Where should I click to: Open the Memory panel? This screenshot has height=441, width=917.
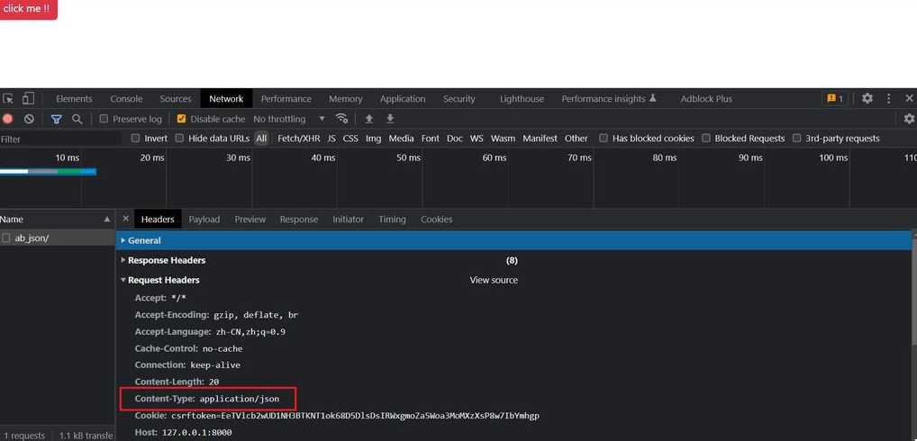(x=346, y=99)
